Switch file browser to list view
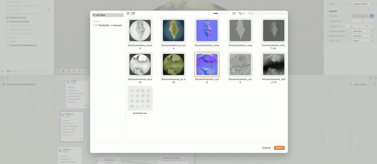This screenshot has height=164, width=377. [234, 13]
